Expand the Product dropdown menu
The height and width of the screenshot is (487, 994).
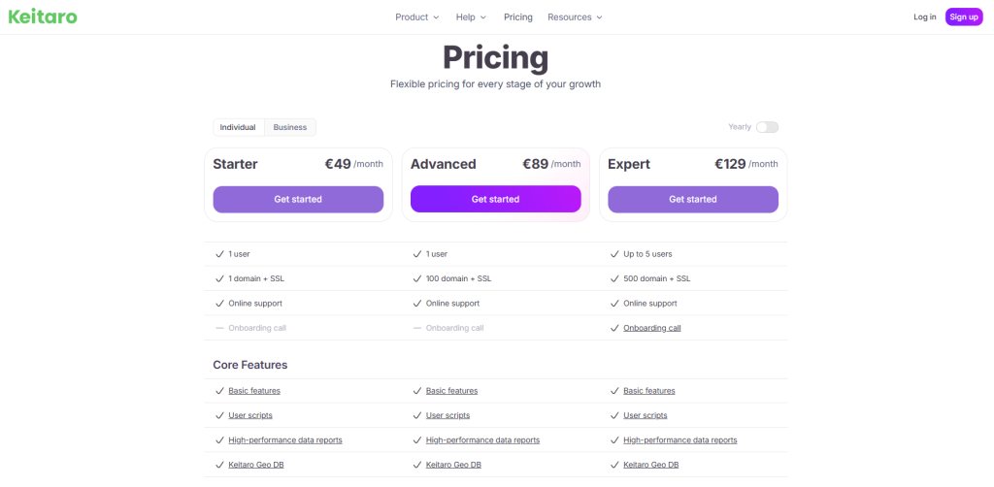coord(417,17)
